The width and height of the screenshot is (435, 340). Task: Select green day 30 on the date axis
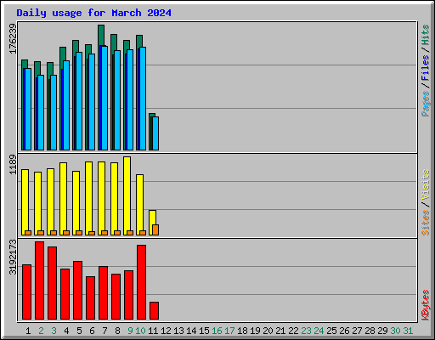(395, 331)
